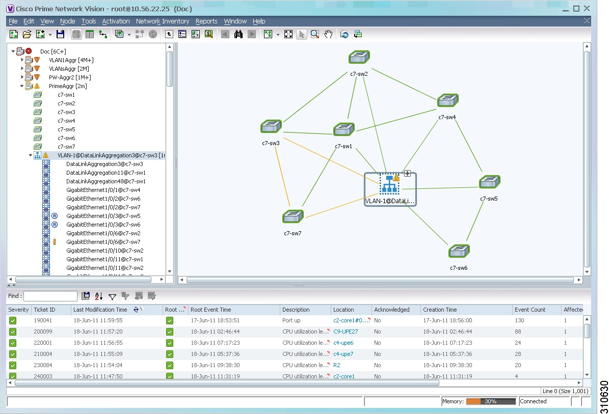Open the c4-upe6 location link
The height and width of the screenshot is (414, 609).
[x=343, y=343]
